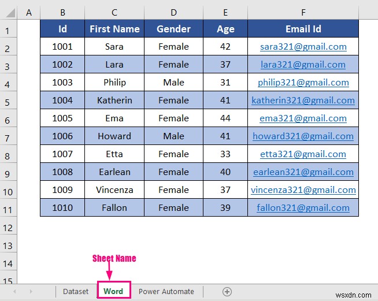This screenshot has height=301, width=378.
Task: Select the name cell Ema
Action: point(114,118)
